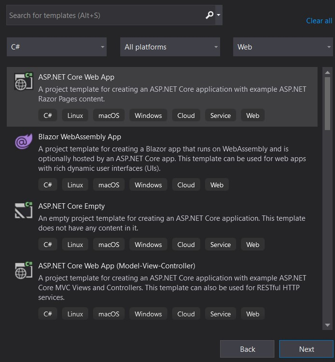Click Service tag under the Model-View-Controller template
The height and width of the screenshot is (362, 335).
tap(220, 314)
